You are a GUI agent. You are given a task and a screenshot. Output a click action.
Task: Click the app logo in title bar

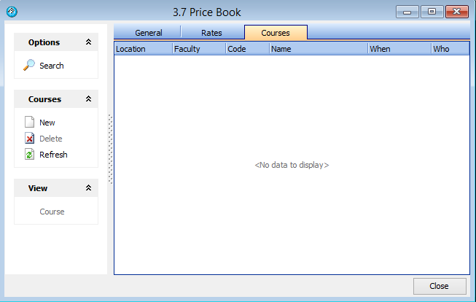point(11,12)
